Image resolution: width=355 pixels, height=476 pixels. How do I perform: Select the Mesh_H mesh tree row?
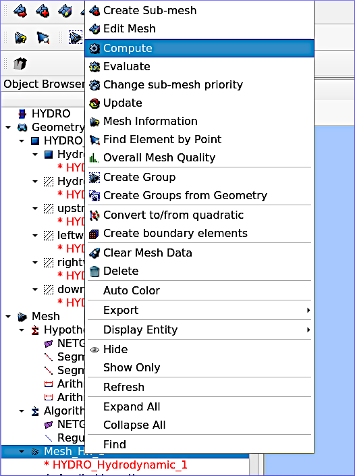125,452
